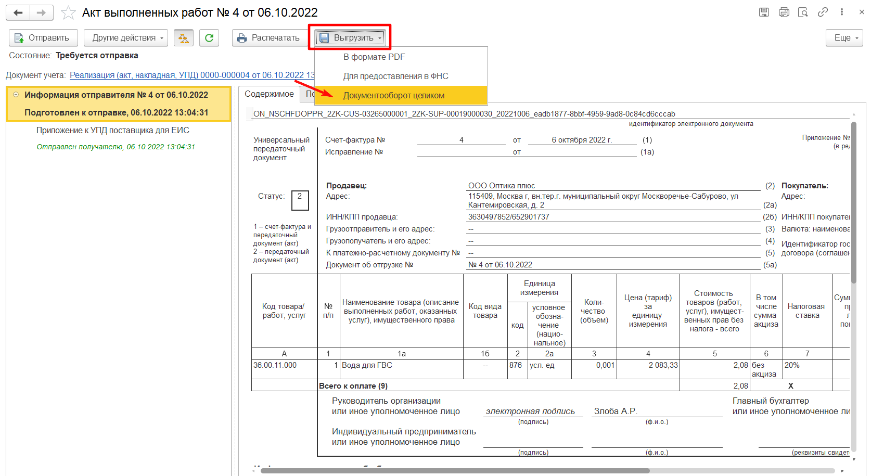
Task: Choose В формате PDF menu item
Action: pyautogui.click(x=401, y=57)
